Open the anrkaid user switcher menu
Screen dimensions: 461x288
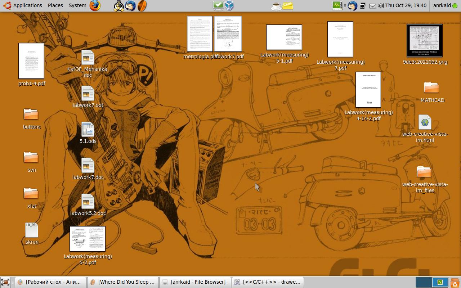click(x=442, y=5)
